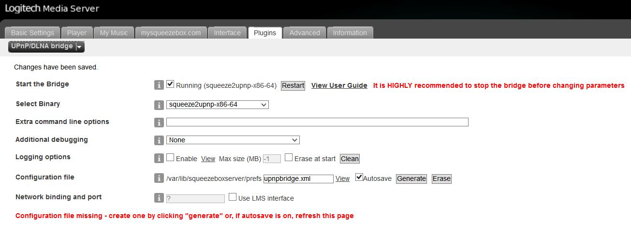Switch to the Player tab

77,33
